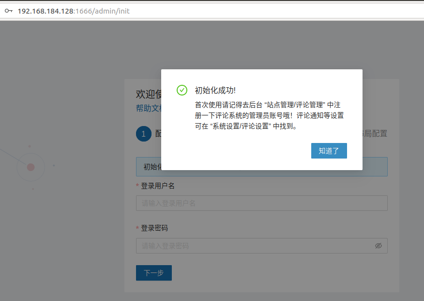
Task: Click the 初始化成功 dialog heading
Action: (215, 90)
